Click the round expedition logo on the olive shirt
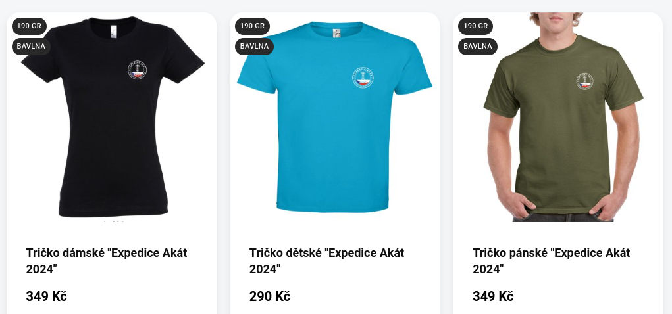The height and width of the screenshot is (314, 672). [x=584, y=81]
